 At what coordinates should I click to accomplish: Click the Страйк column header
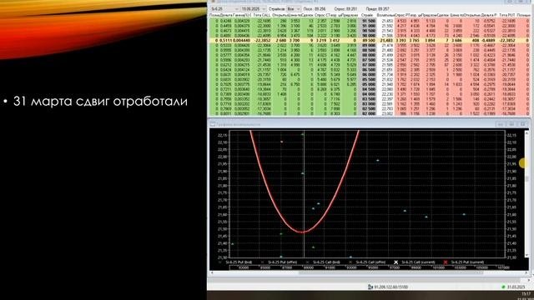(x=367, y=15)
